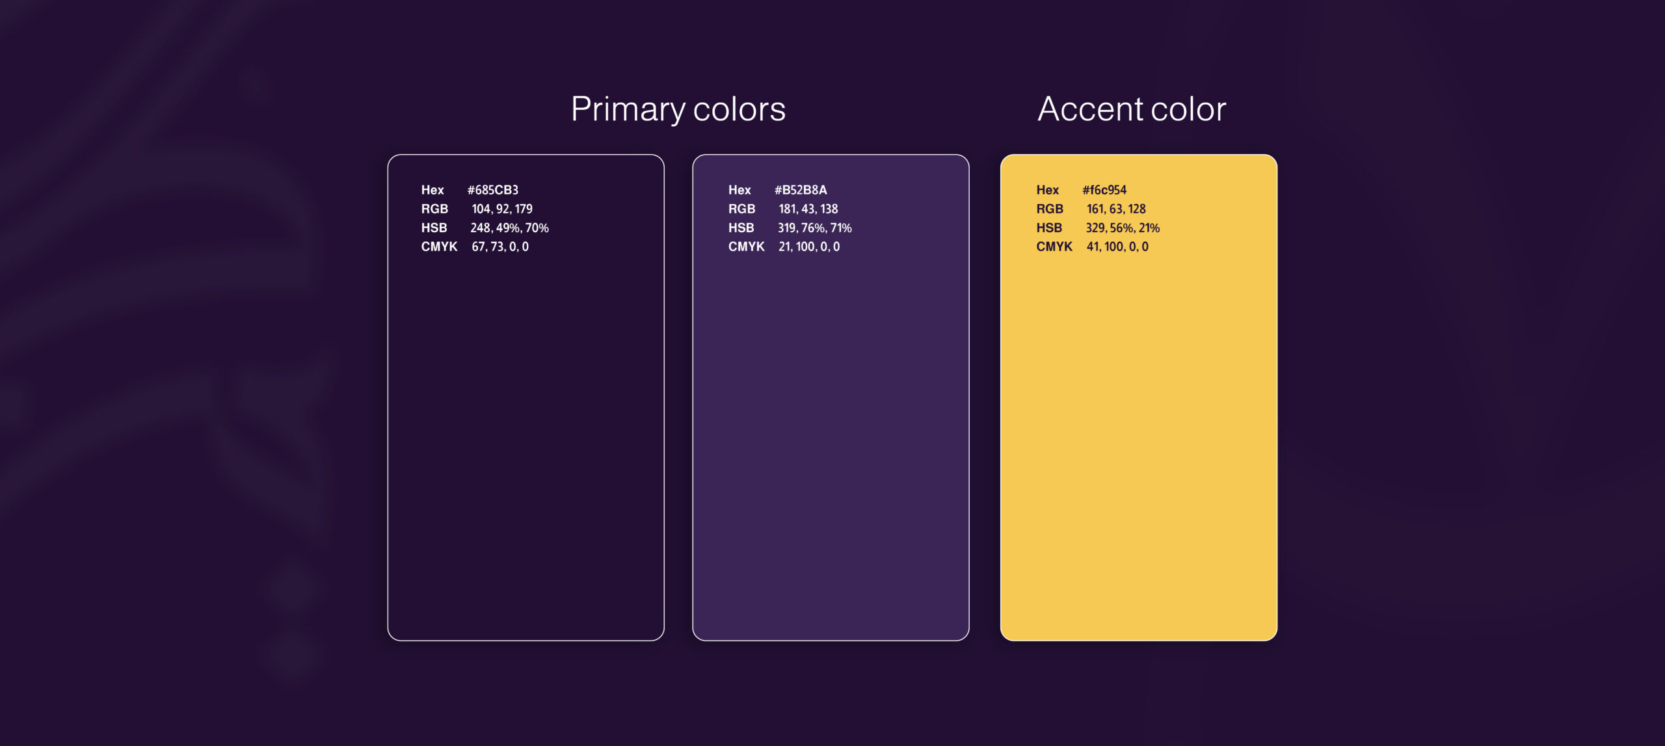This screenshot has height=746, width=1665.
Task: Select the #f6c954 hex value
Action: [x=1104, y=190]
